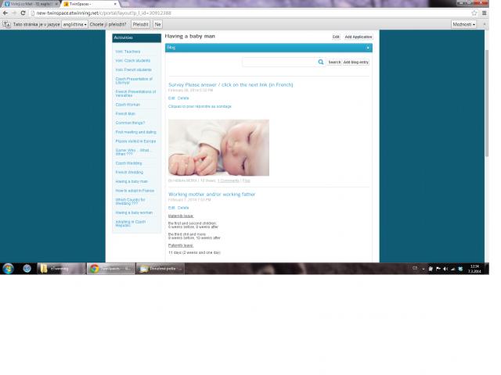Click the Ne button to decline translation
Screen dimensions: 501x375
(158, 24)
